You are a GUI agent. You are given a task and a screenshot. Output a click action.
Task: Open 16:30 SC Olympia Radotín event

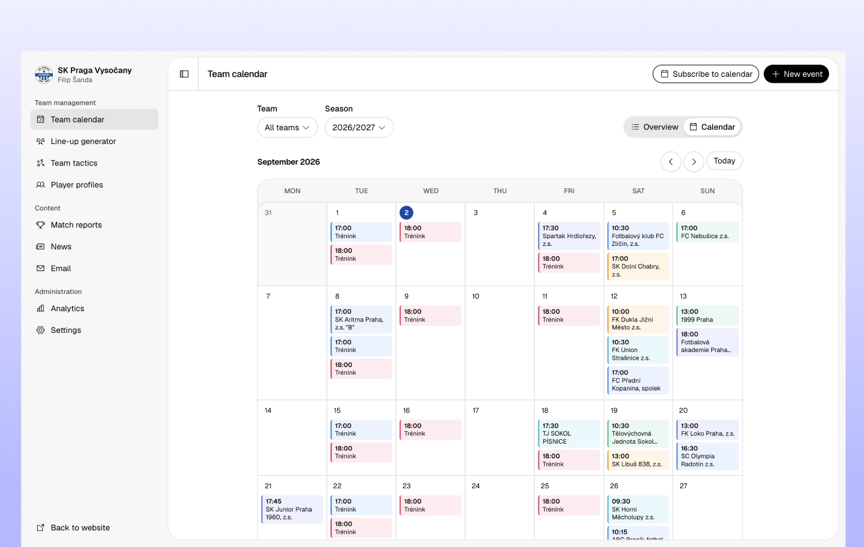pyautogui.click(x=707, y=456)
